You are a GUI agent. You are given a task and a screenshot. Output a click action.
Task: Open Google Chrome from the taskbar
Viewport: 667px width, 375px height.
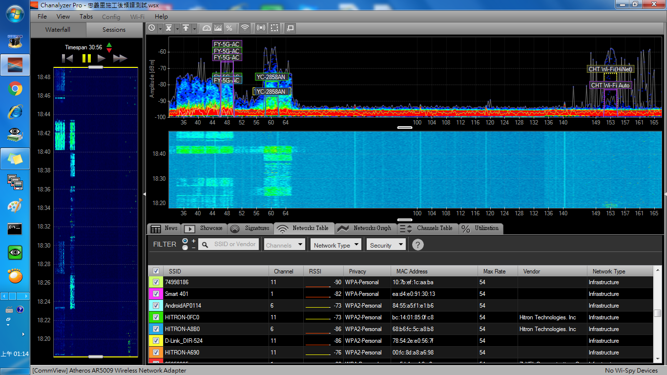point(15,89)
